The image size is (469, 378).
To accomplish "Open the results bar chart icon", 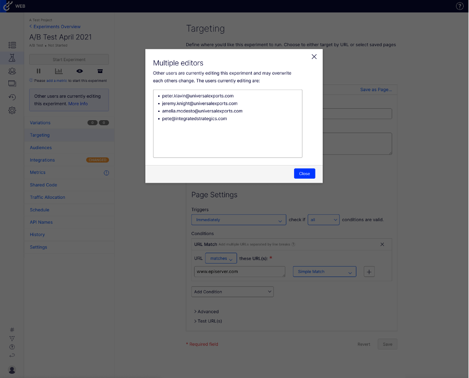I will point(59,71).
